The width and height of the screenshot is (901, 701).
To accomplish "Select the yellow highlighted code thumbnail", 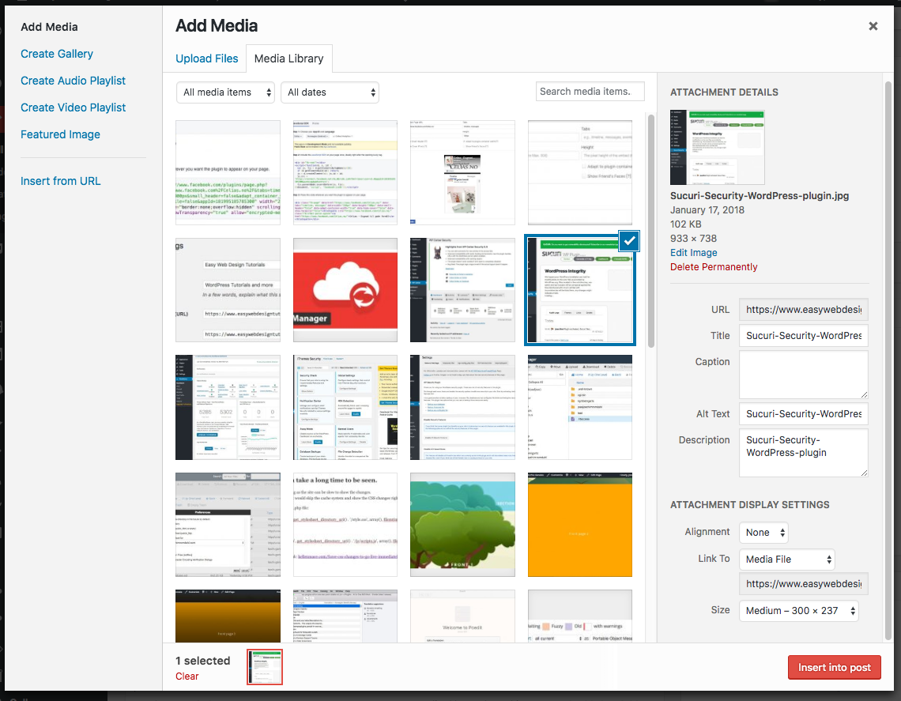I will coord(345,172).
